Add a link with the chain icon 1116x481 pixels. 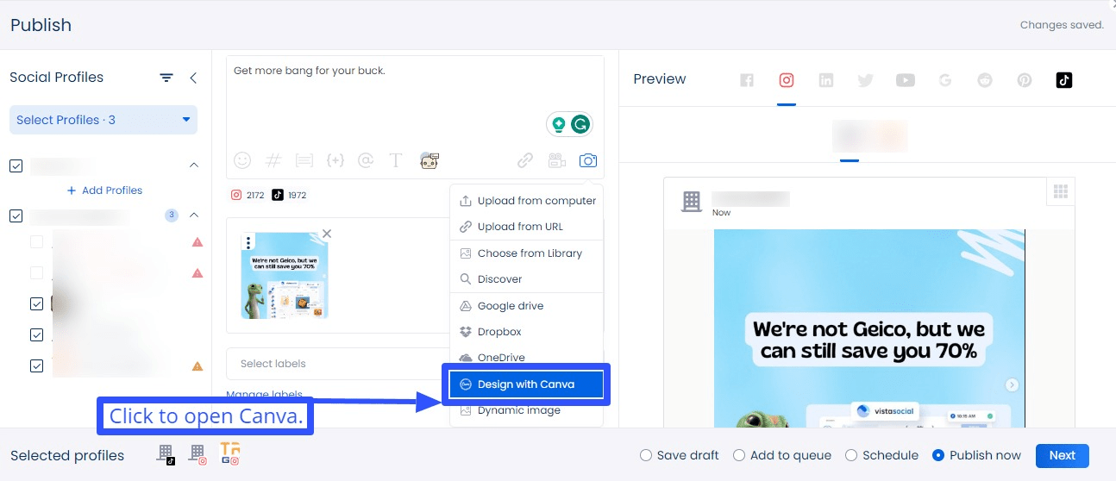[x=525, y=160]
